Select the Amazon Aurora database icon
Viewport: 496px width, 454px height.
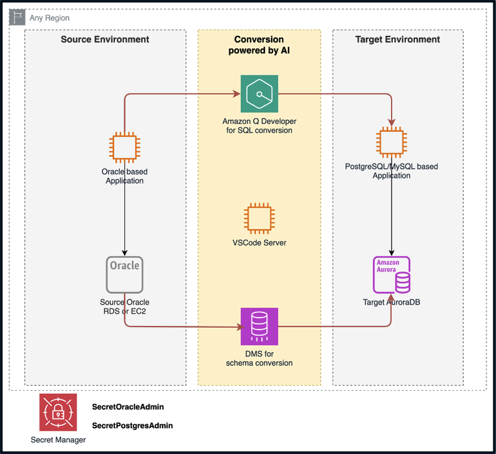coord(391,275)
